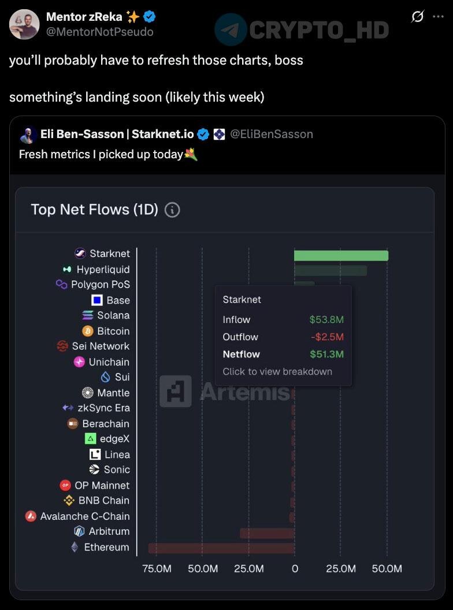Image resolution: width=453 pixels, height=610 pixels.
Task: Click the info icon beside Top Net Flows
Action: click(172, 210)
